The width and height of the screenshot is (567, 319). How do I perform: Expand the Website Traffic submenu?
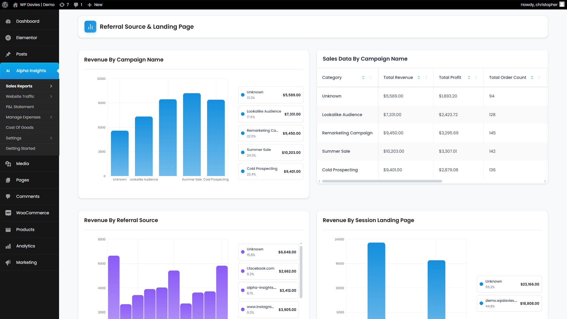(51, 97)
